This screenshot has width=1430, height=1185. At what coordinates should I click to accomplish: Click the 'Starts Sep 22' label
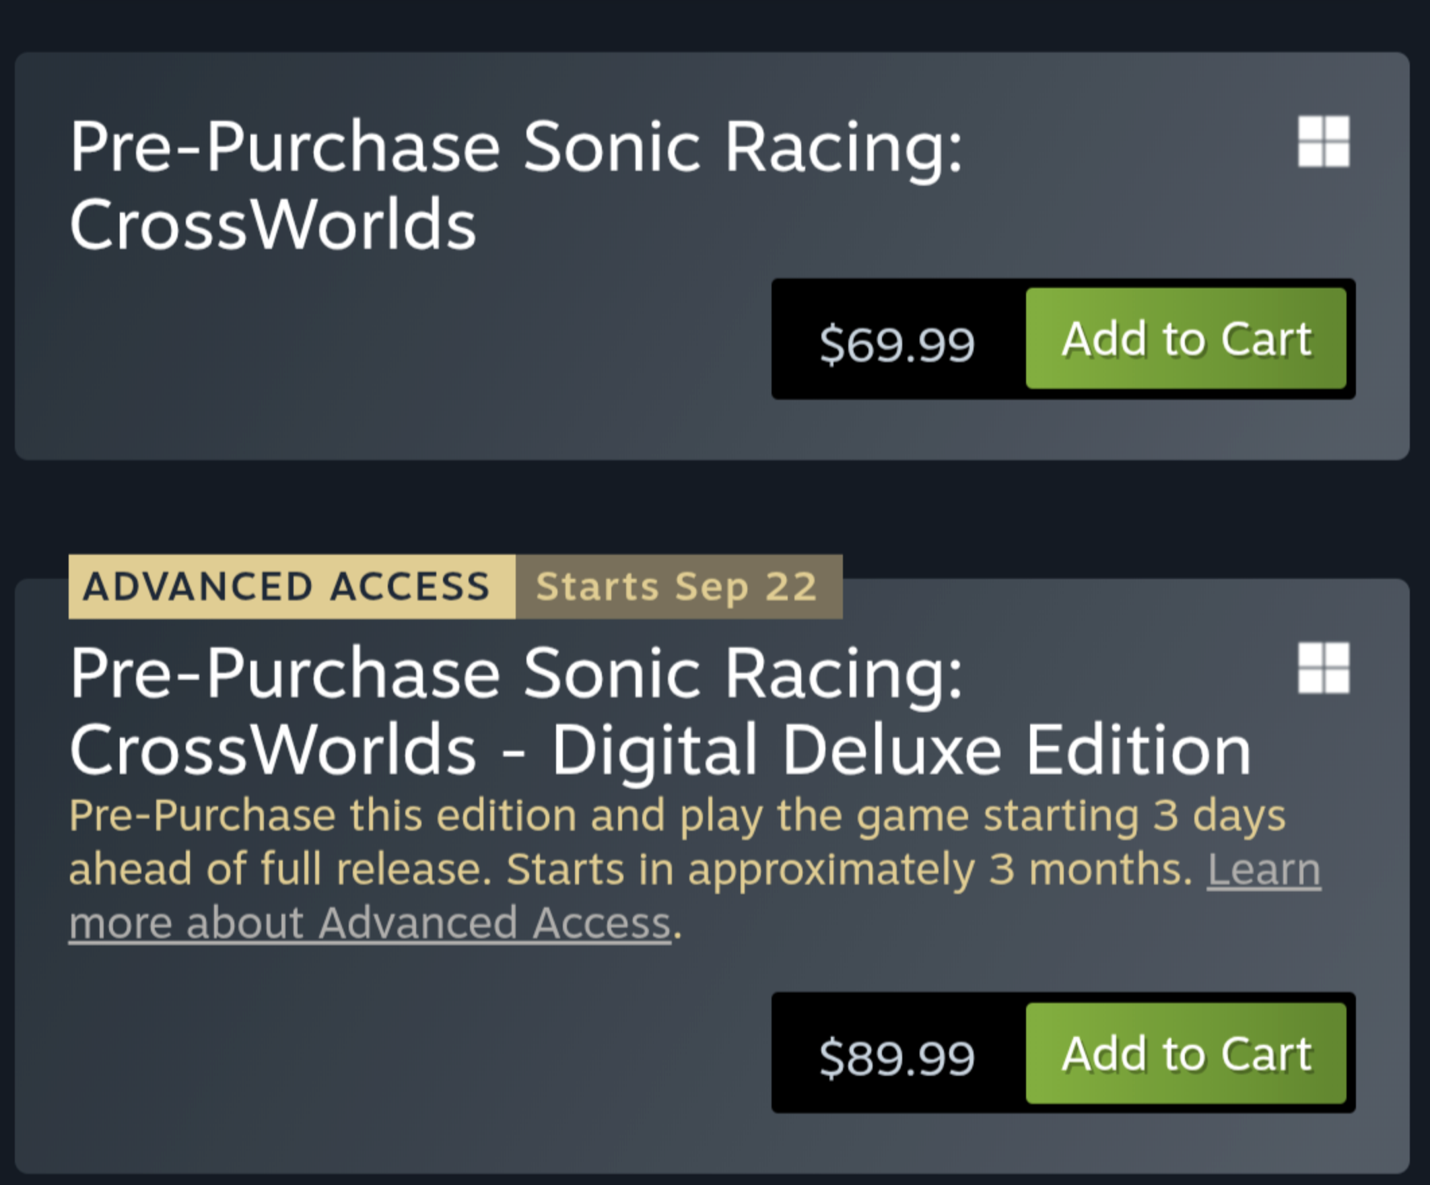pyautogui.click(x=678, y=586)
